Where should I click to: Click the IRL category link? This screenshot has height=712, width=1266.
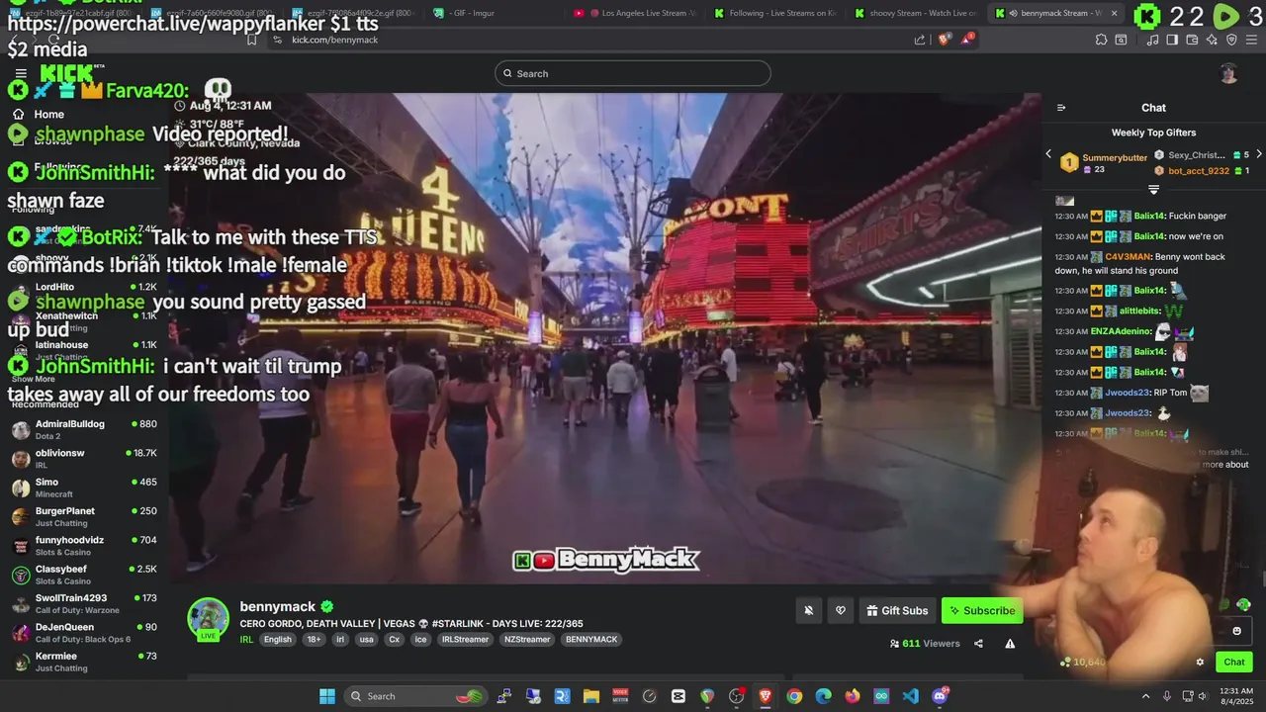(x=246, y=640)
